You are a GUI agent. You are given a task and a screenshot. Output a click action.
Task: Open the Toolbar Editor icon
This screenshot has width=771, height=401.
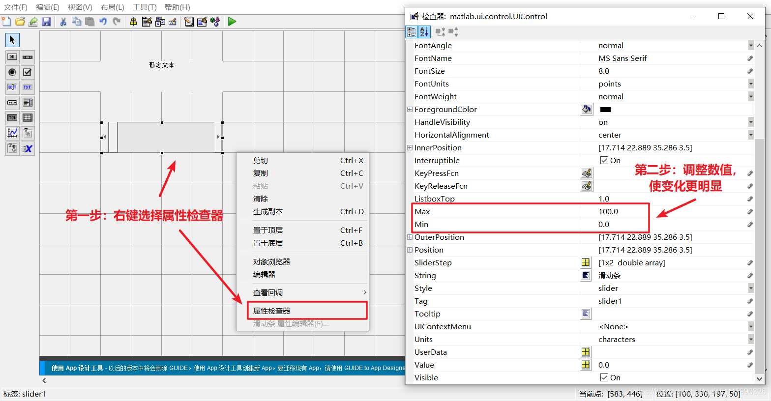173,21
